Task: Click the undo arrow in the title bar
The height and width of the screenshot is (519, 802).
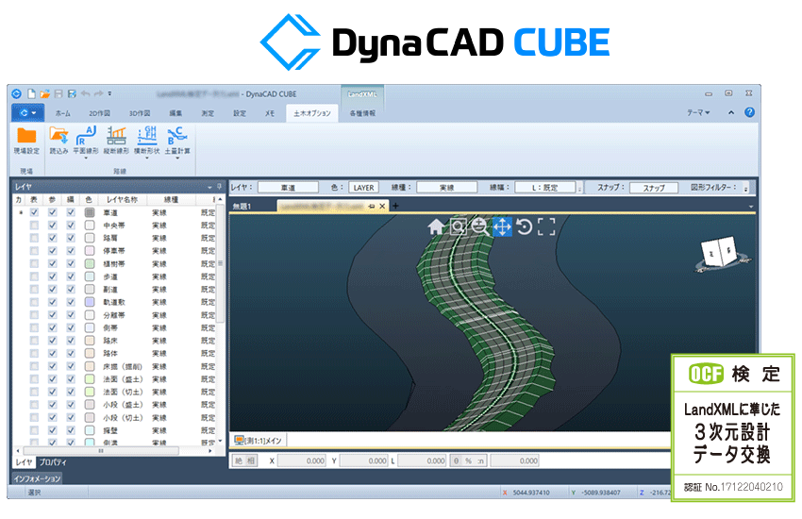Action: click(x=86, y=93)
